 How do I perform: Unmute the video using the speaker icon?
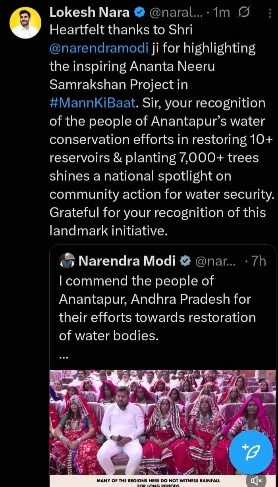tap(256, 480)
